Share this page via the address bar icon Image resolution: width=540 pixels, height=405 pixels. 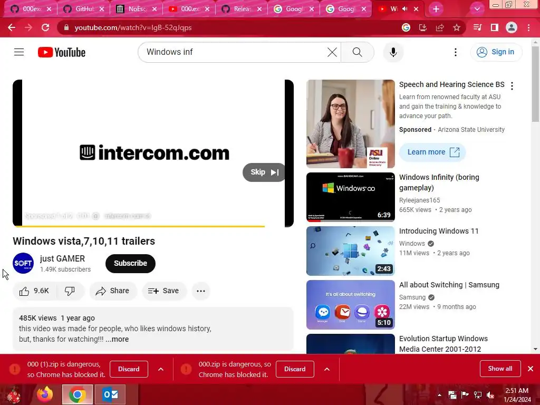pyautogui.click(x=440, y=27)
